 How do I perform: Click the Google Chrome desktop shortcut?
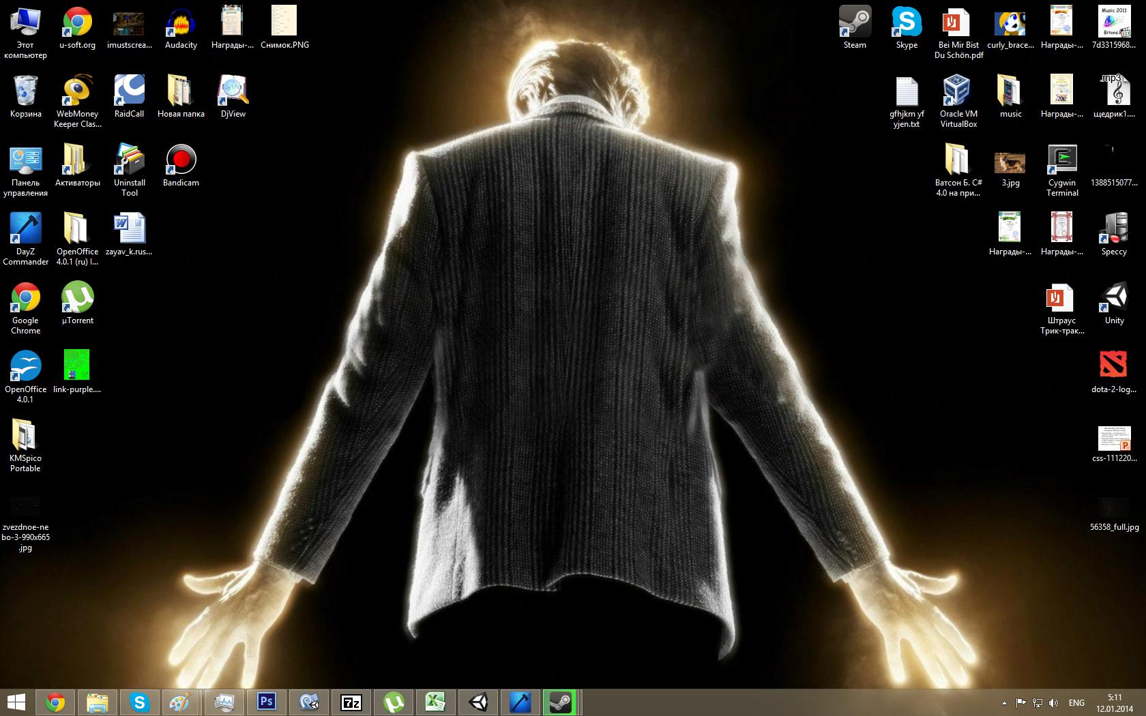coord(25,308)
